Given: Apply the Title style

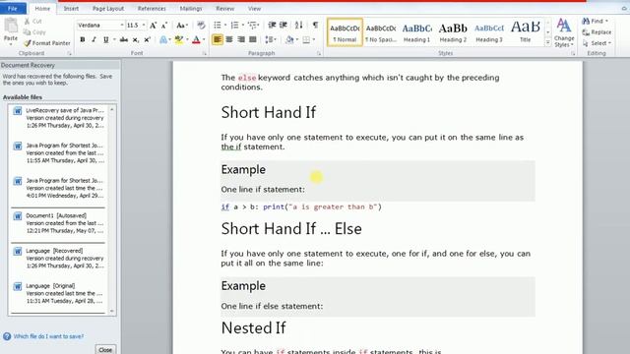Looking at the screenshot, I should tap(526, 32).
